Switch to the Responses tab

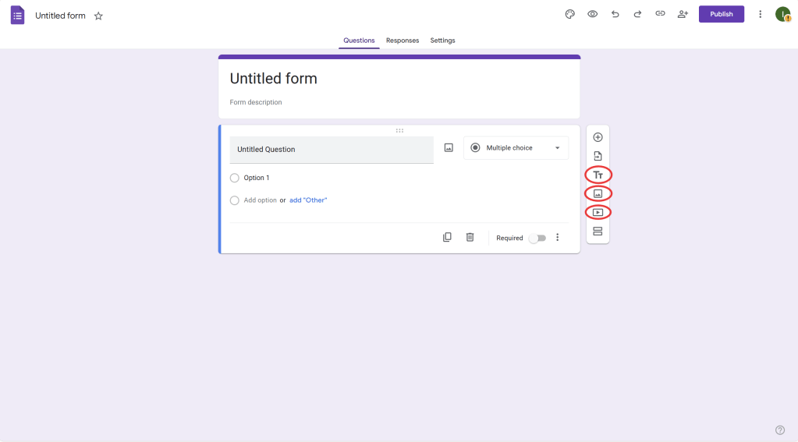402,41
